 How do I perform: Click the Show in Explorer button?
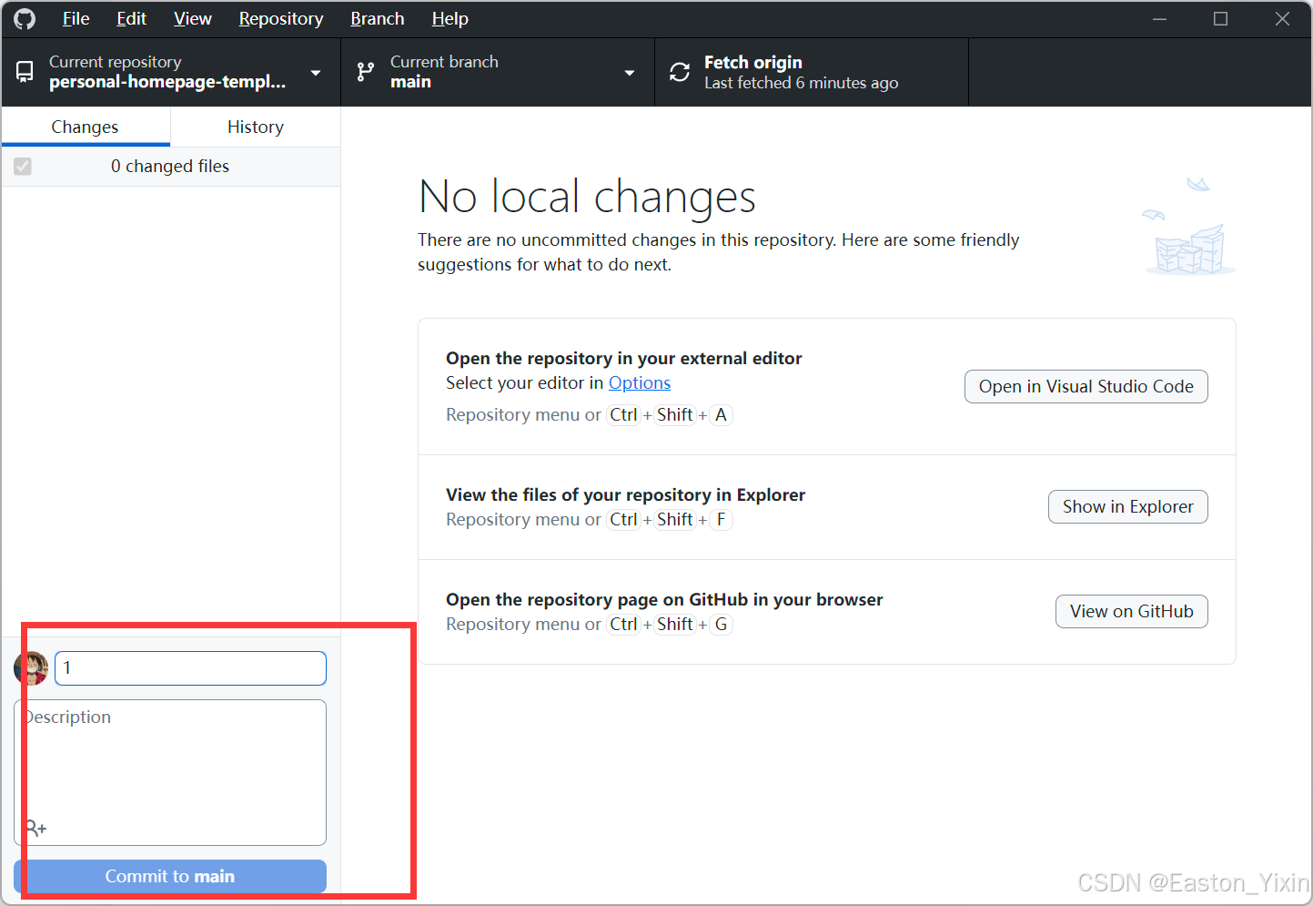[1127, 506]
